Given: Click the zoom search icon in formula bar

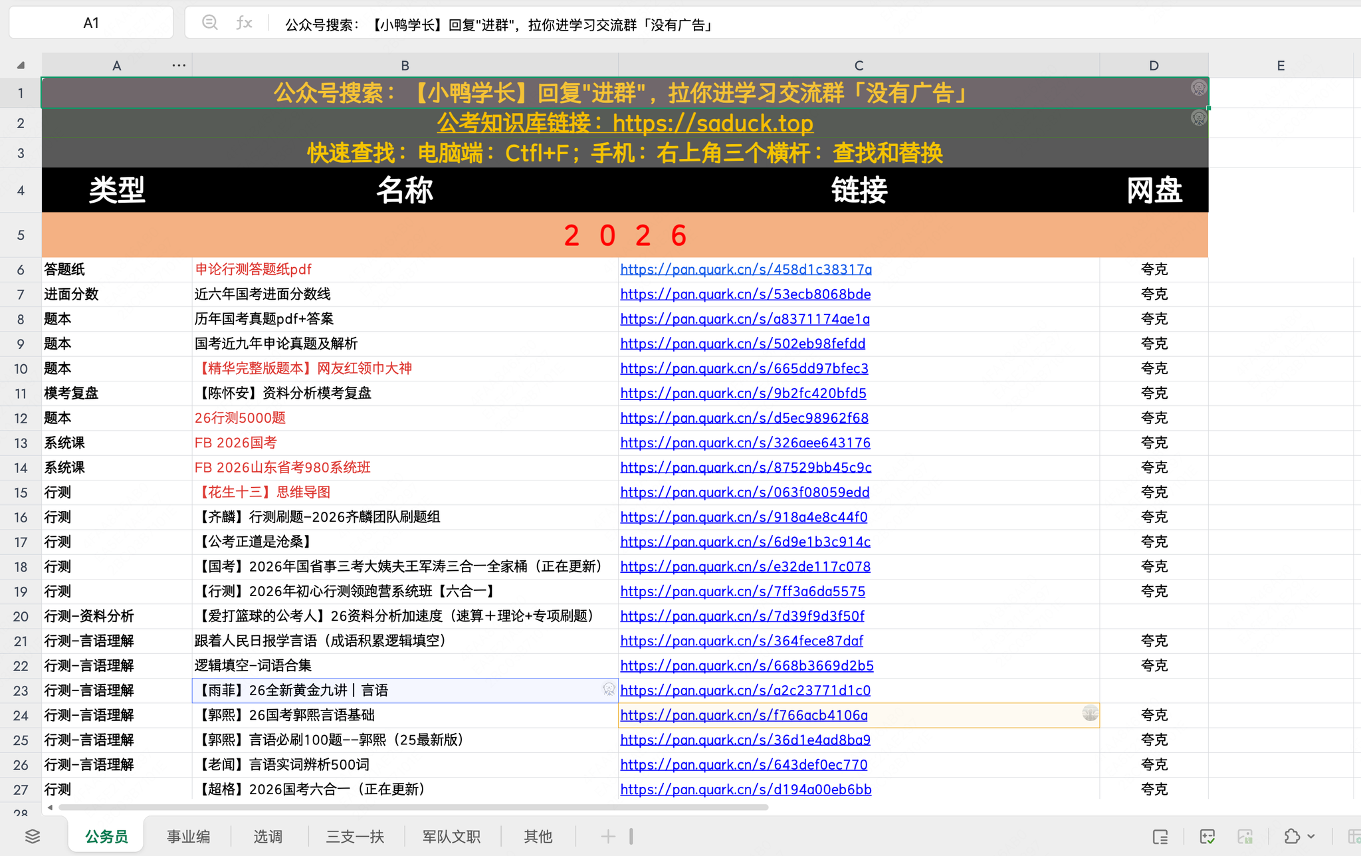Looking at the screenshot, I should (210, 23).
